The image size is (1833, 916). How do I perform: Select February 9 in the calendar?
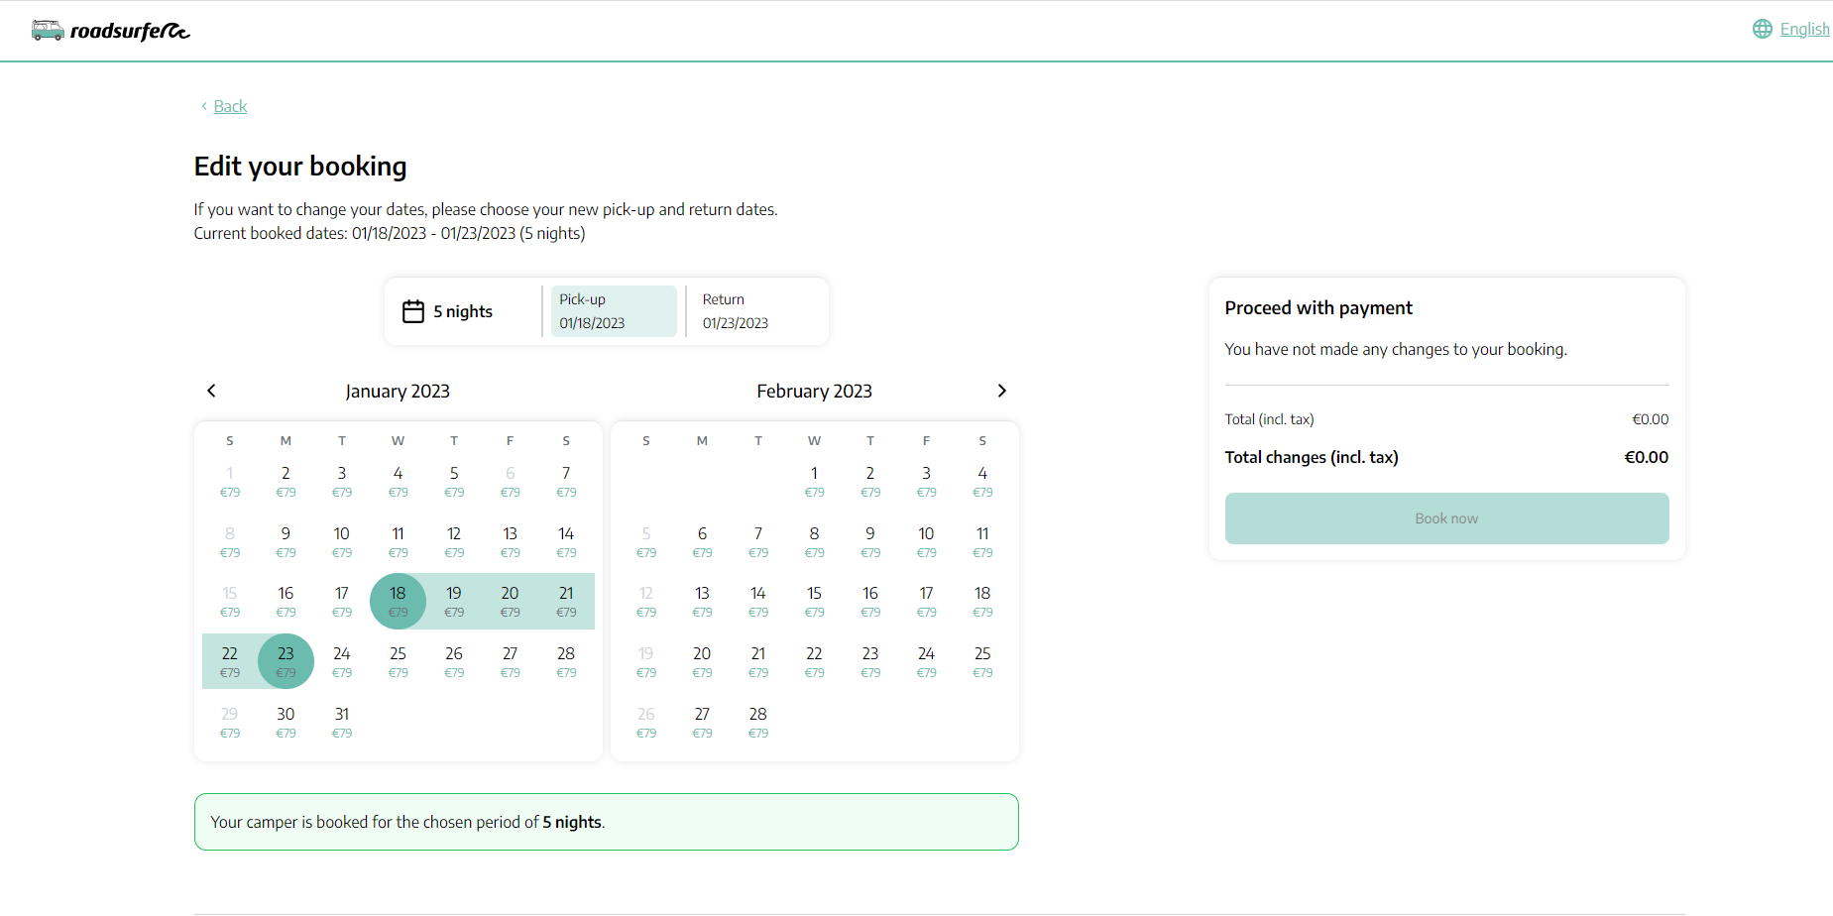870,541
